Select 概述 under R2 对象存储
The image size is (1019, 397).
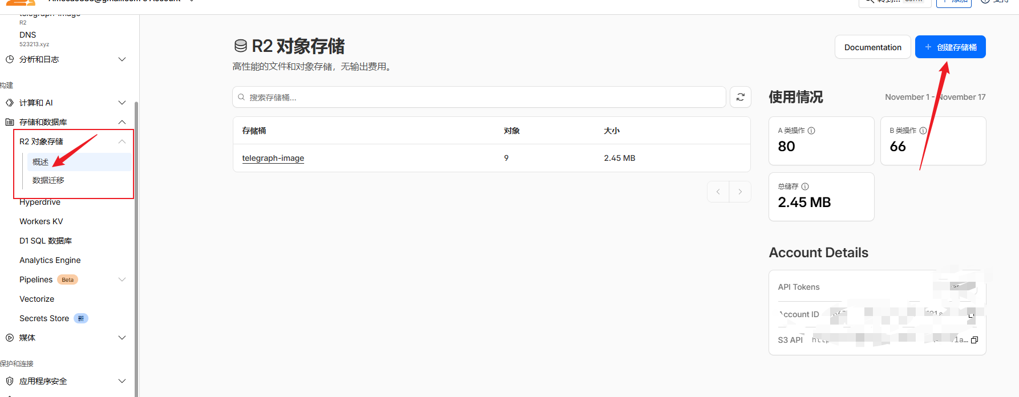pos(79,162)
